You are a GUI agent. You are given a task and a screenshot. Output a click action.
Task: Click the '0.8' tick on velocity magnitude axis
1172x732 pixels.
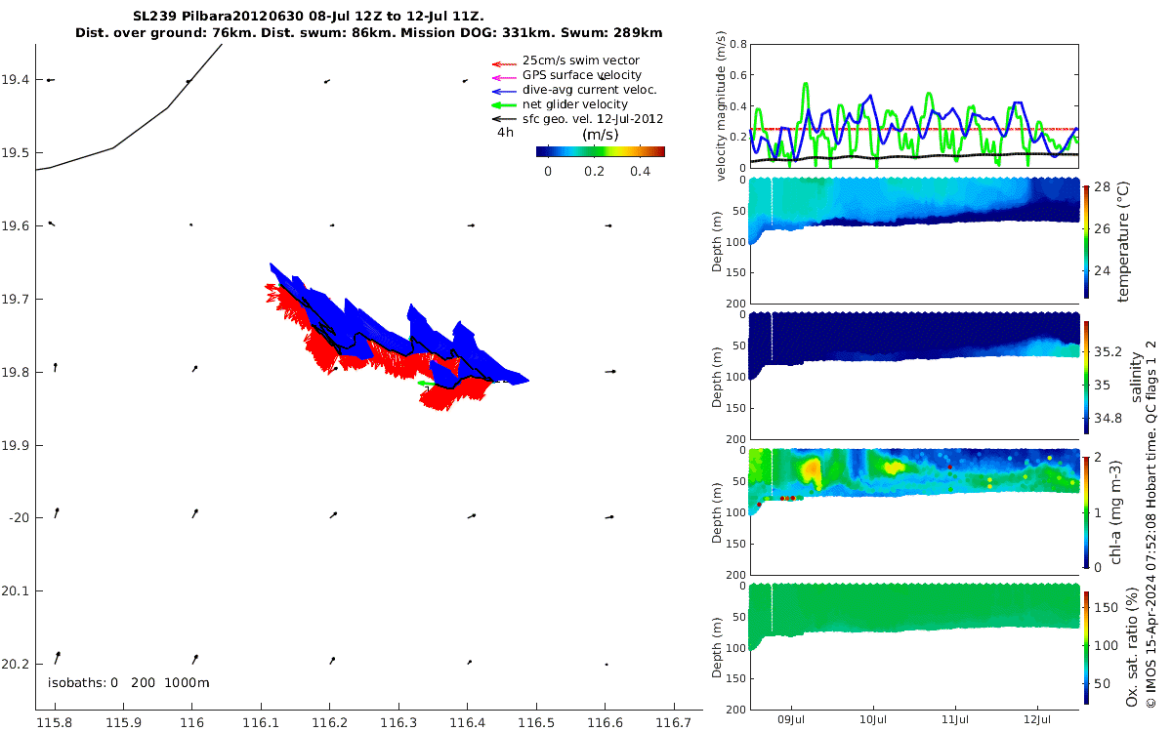(x=736, y=45)
